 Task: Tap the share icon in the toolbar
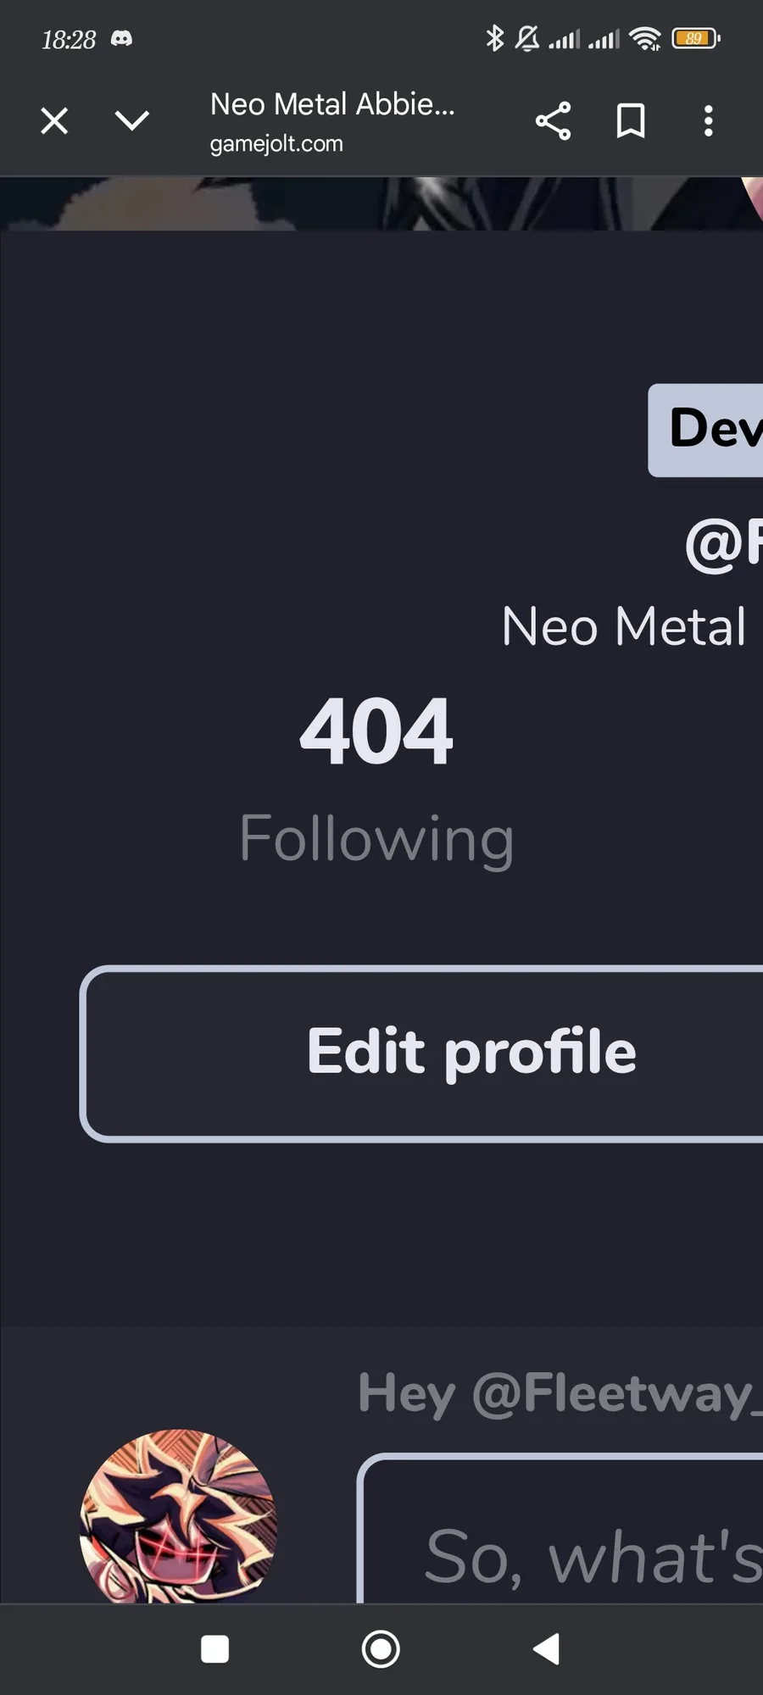click(x=553, y=121)
